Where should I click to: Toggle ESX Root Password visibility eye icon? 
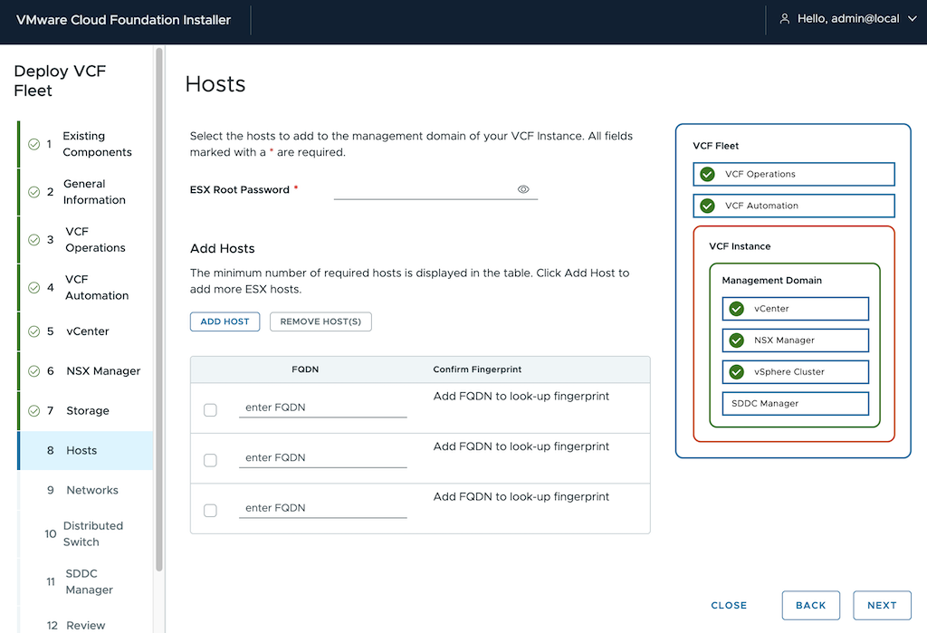[x=523, y=189]
